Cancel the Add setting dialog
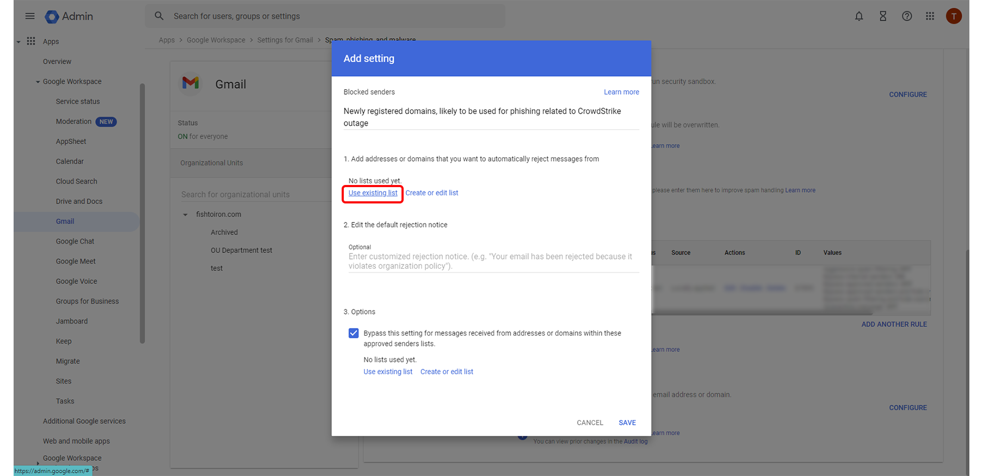Image resolution: width=983 pixels, height=476 pixels. [590, 423]
